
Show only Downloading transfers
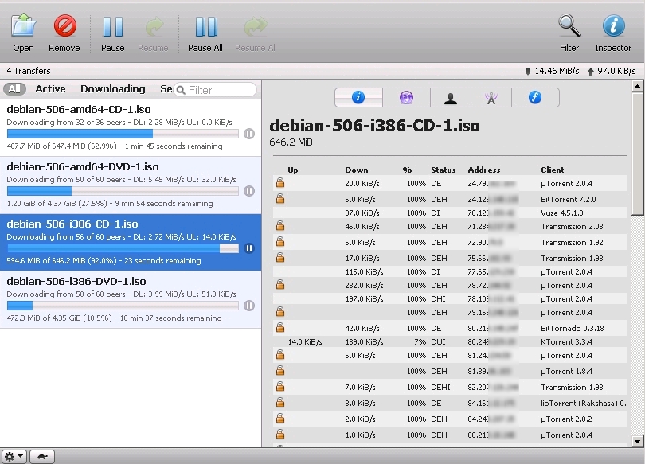112,89
